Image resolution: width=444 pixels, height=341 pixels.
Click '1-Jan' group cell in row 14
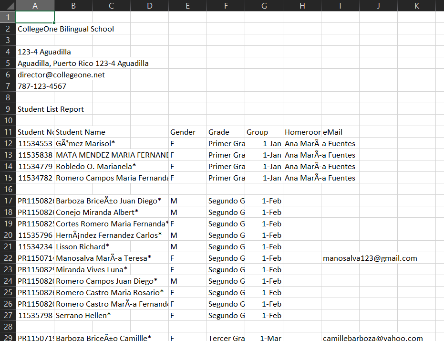coord(264,166)
